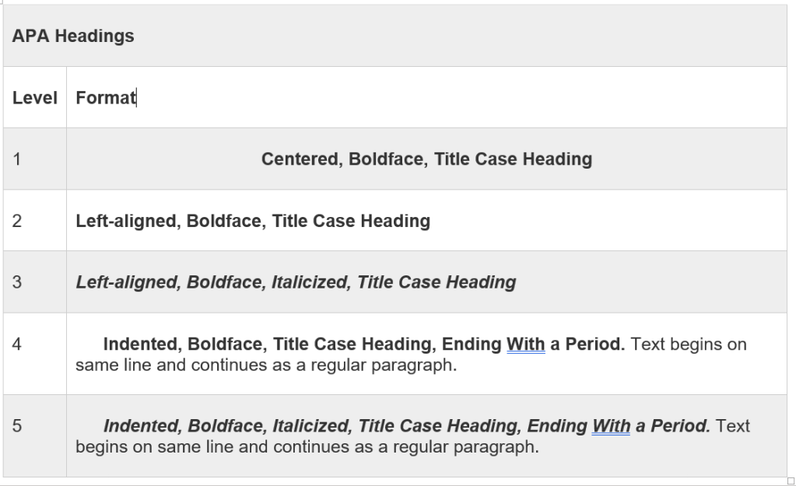Click the italic words "a Period." in row 5
This screenshot has width=796, height=486.
coord(673,426)
